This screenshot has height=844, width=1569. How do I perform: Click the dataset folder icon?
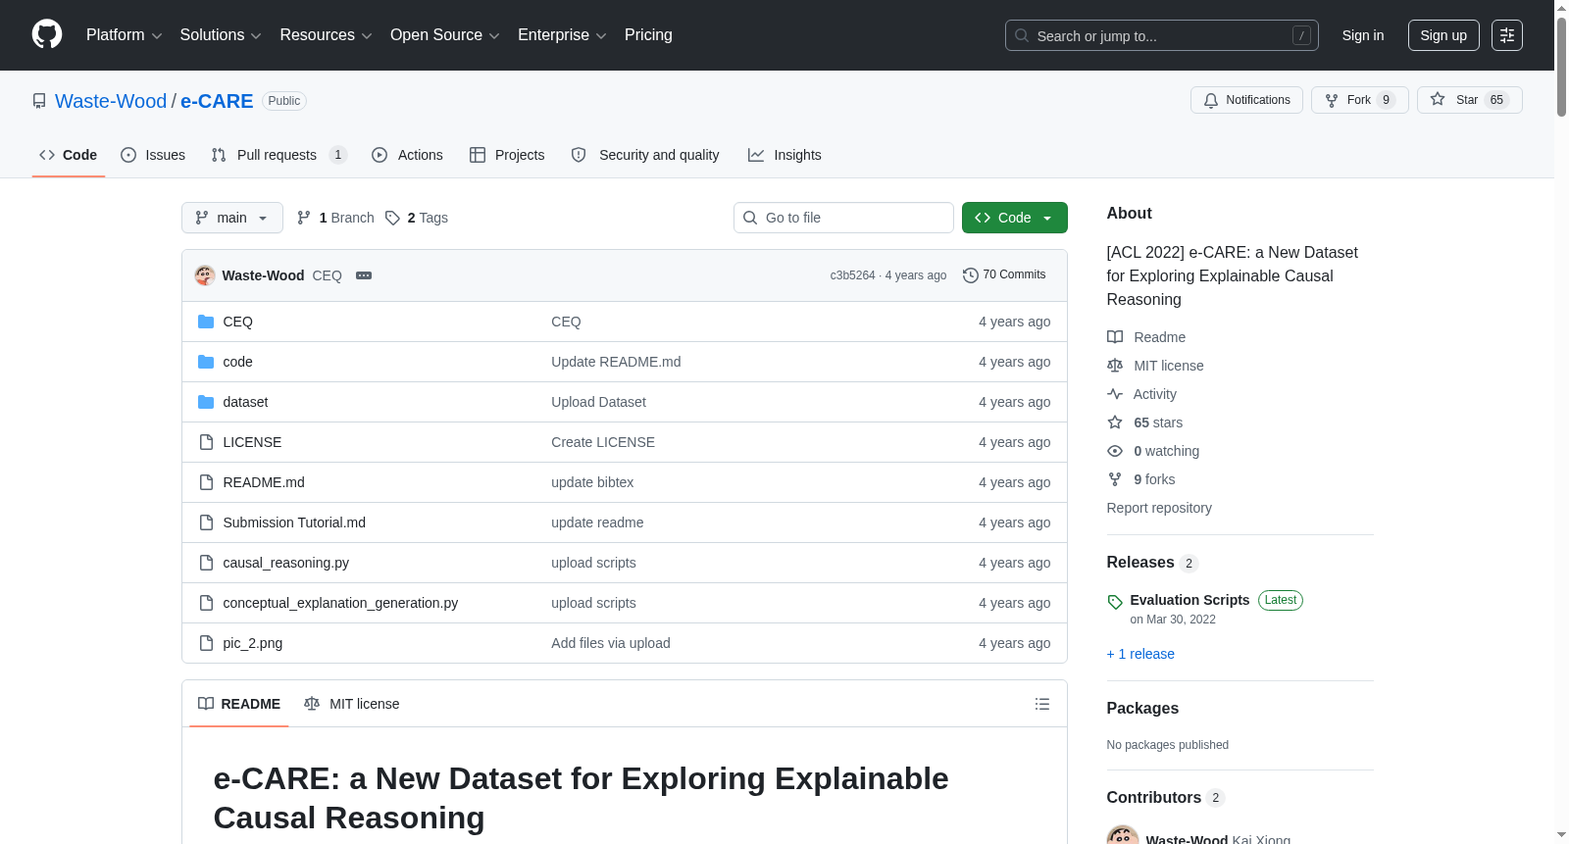point(206,402)
